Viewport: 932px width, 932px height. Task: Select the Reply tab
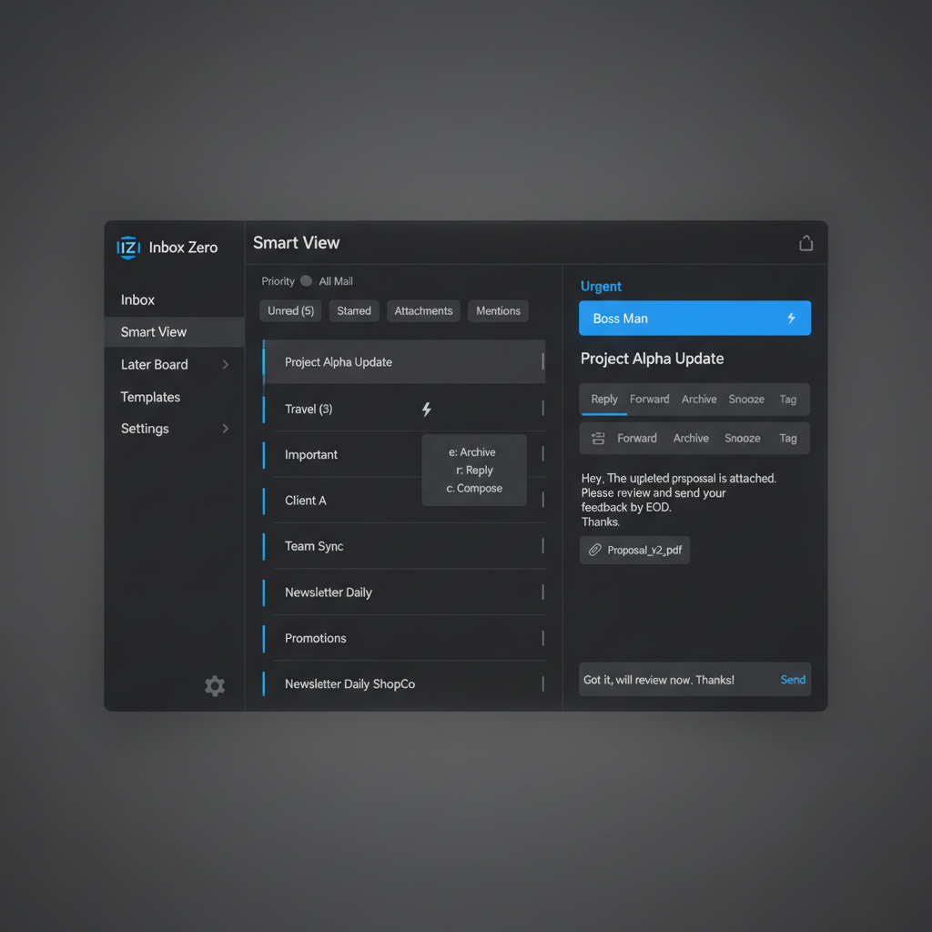603,400
